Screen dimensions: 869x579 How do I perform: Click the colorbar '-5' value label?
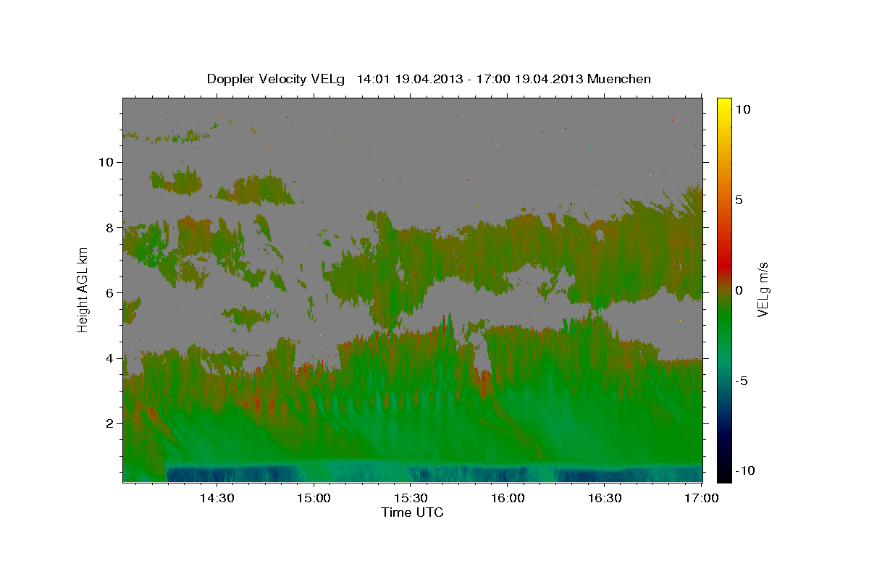(x=742, y=381)
